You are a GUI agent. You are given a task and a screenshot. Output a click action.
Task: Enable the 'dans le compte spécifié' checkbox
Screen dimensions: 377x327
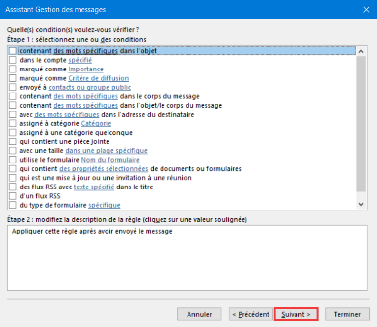[13, 60]
